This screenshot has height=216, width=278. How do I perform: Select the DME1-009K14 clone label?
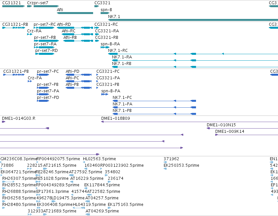coord(230,131)
